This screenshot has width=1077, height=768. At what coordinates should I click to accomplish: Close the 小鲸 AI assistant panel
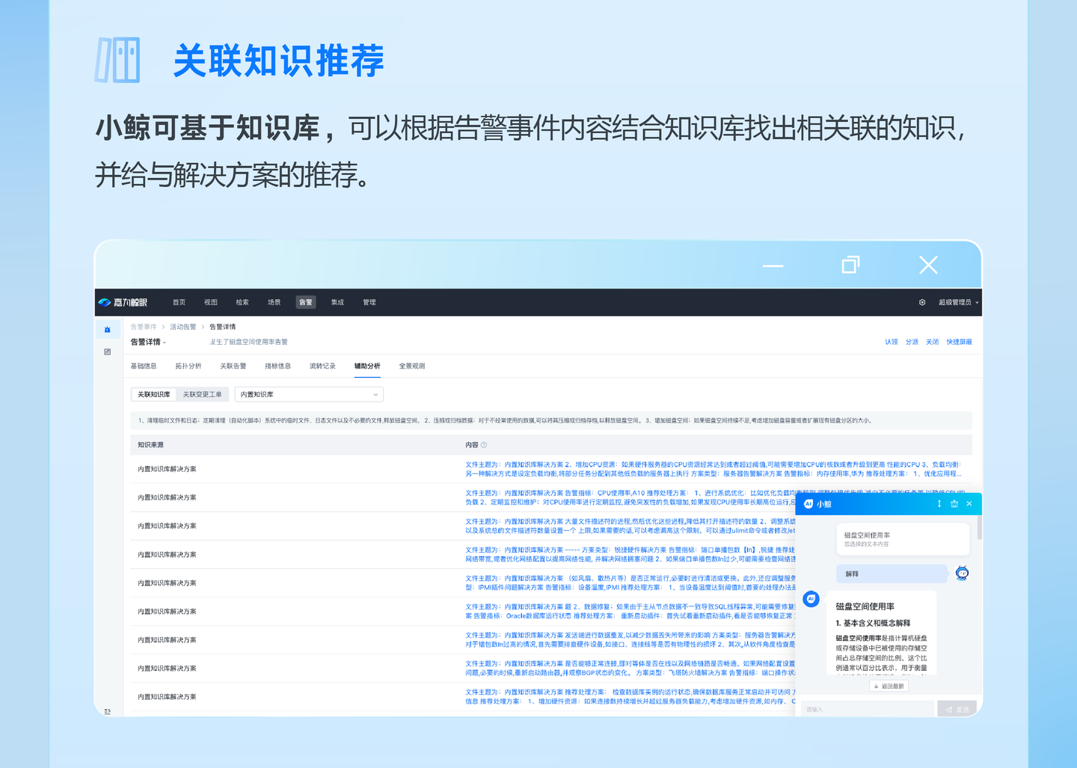point(969,504)
